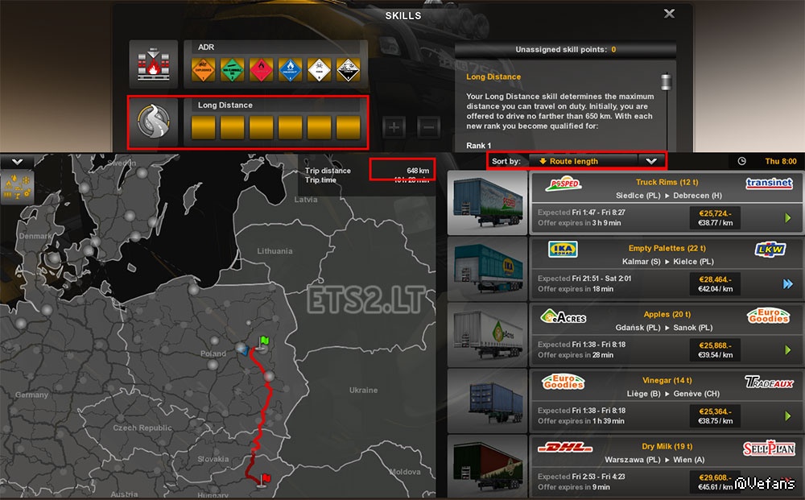Select the first Long Distance rank bar
The width and height of the screenshot is (805, 500).
[x=204, y=127]
